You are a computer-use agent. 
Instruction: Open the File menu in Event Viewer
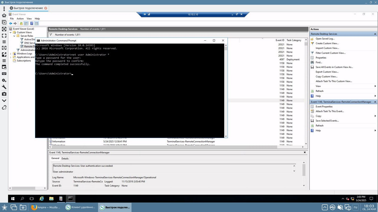[x=12, y=19]
